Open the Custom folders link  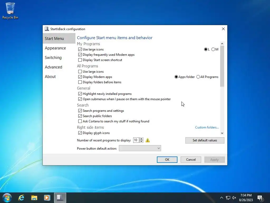point(207,127)
